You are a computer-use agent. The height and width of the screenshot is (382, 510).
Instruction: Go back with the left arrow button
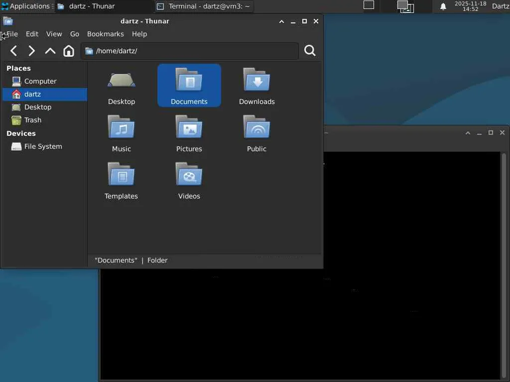(x=13, y=51)
